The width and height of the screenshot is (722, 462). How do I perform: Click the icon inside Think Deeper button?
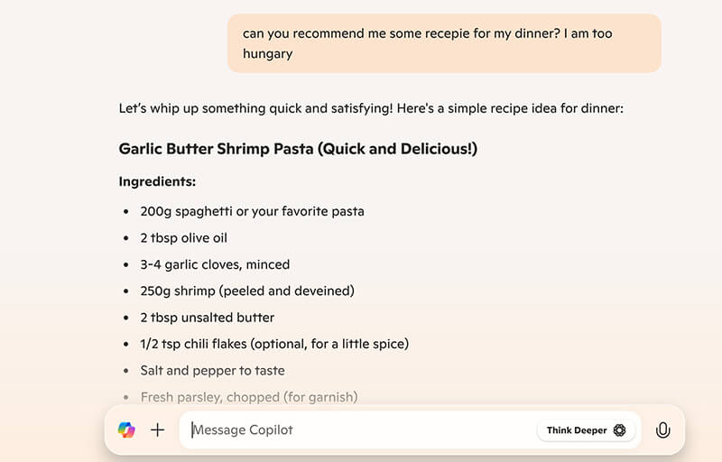(619, 430)
